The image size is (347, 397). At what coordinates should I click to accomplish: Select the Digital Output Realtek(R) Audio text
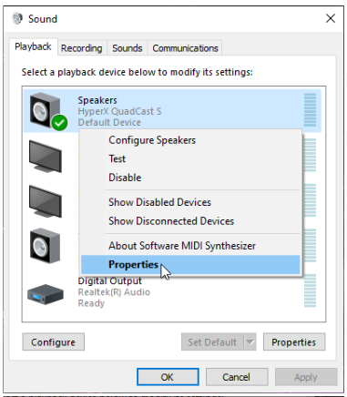coord(114,292)
